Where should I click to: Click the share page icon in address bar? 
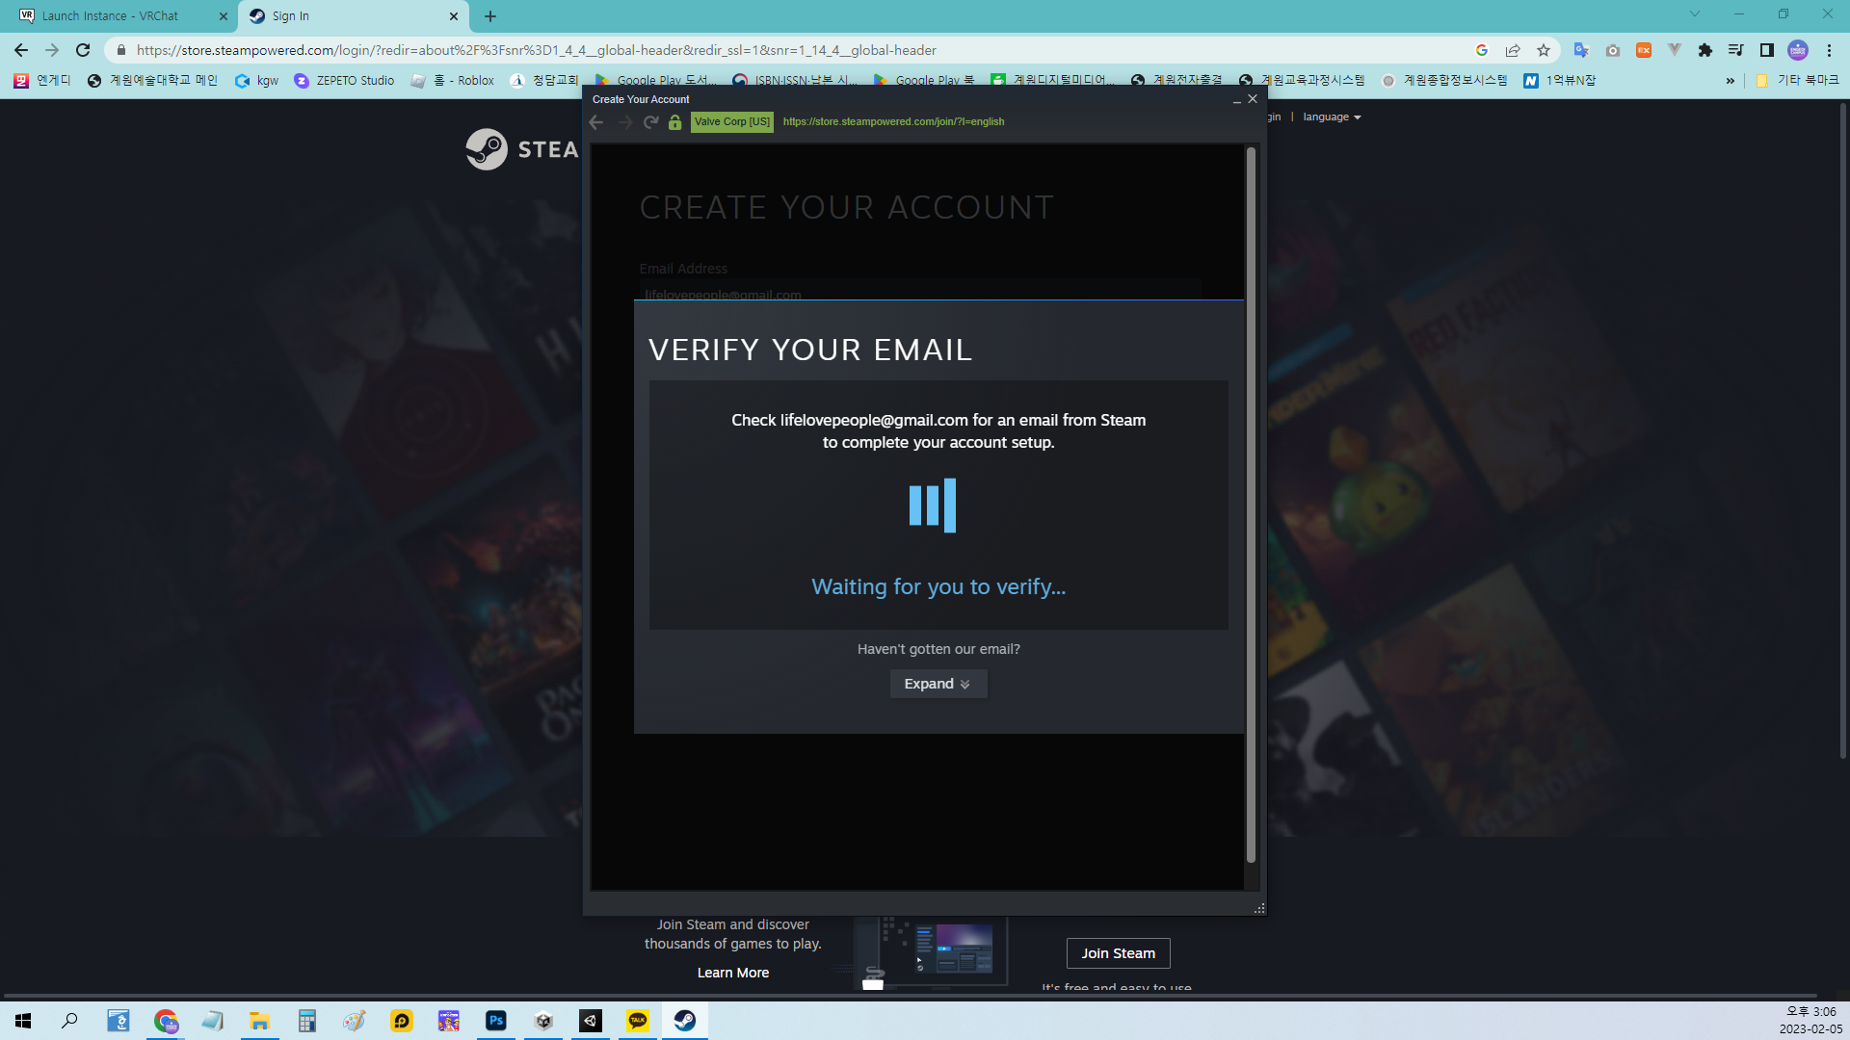pos(1513,50)
